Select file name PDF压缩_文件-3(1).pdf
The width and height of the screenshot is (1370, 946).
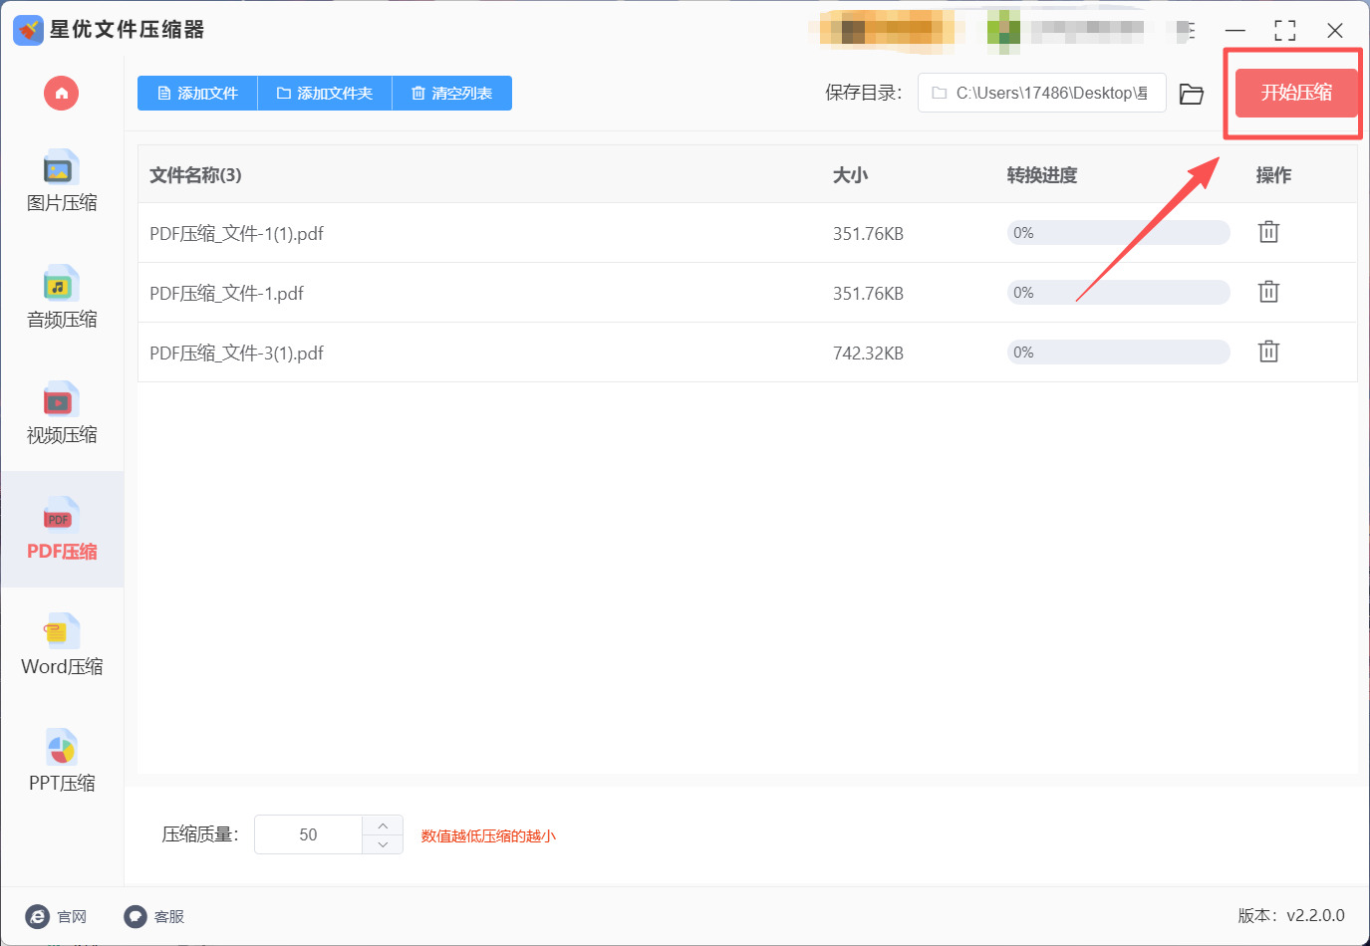(236, 354)
